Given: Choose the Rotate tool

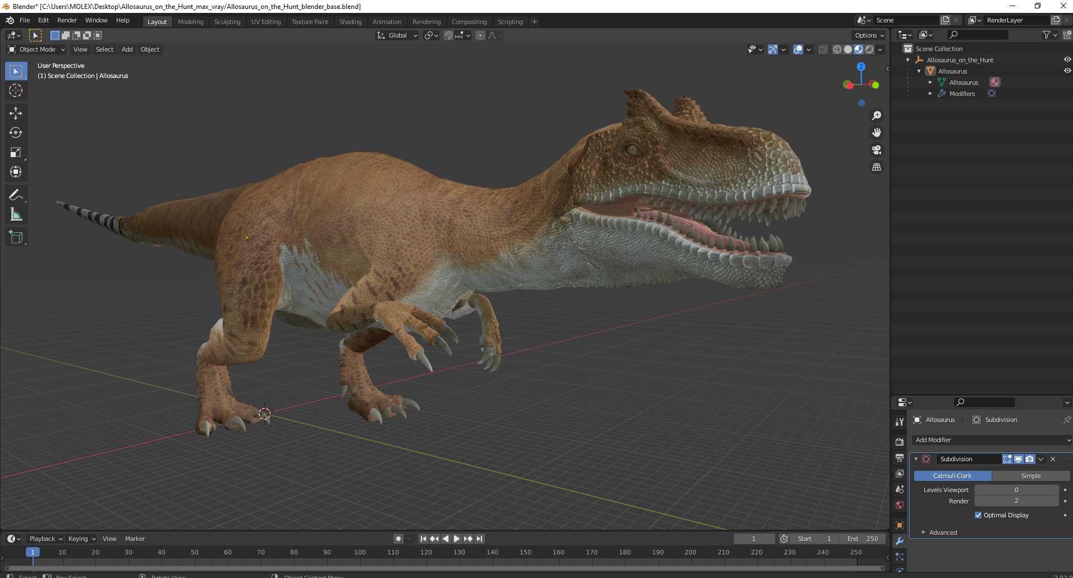Looking at the screenshot, I should pyautogui.click(x=16, y=132).
